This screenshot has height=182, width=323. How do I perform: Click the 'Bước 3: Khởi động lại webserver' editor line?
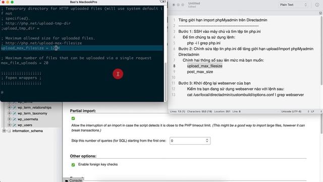click(214, 83)
